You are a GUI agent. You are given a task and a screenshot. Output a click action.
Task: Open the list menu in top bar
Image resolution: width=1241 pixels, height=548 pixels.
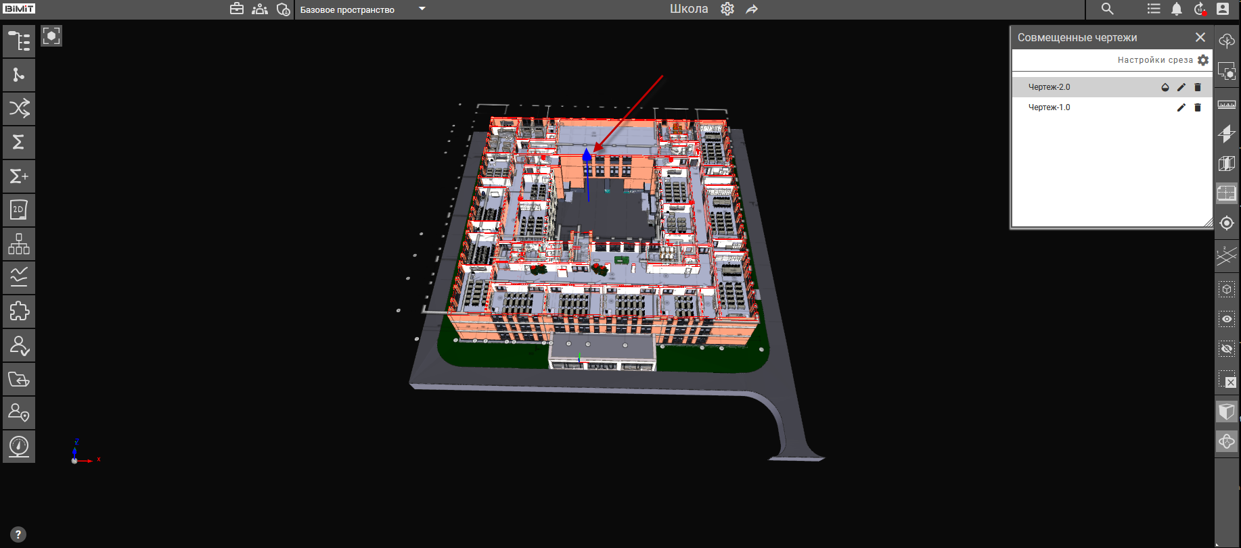[x=1154, y=9]
